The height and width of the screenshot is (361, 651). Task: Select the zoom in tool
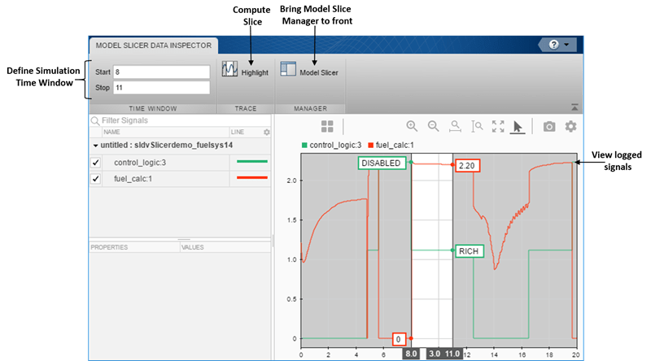(x=412, y=126)
